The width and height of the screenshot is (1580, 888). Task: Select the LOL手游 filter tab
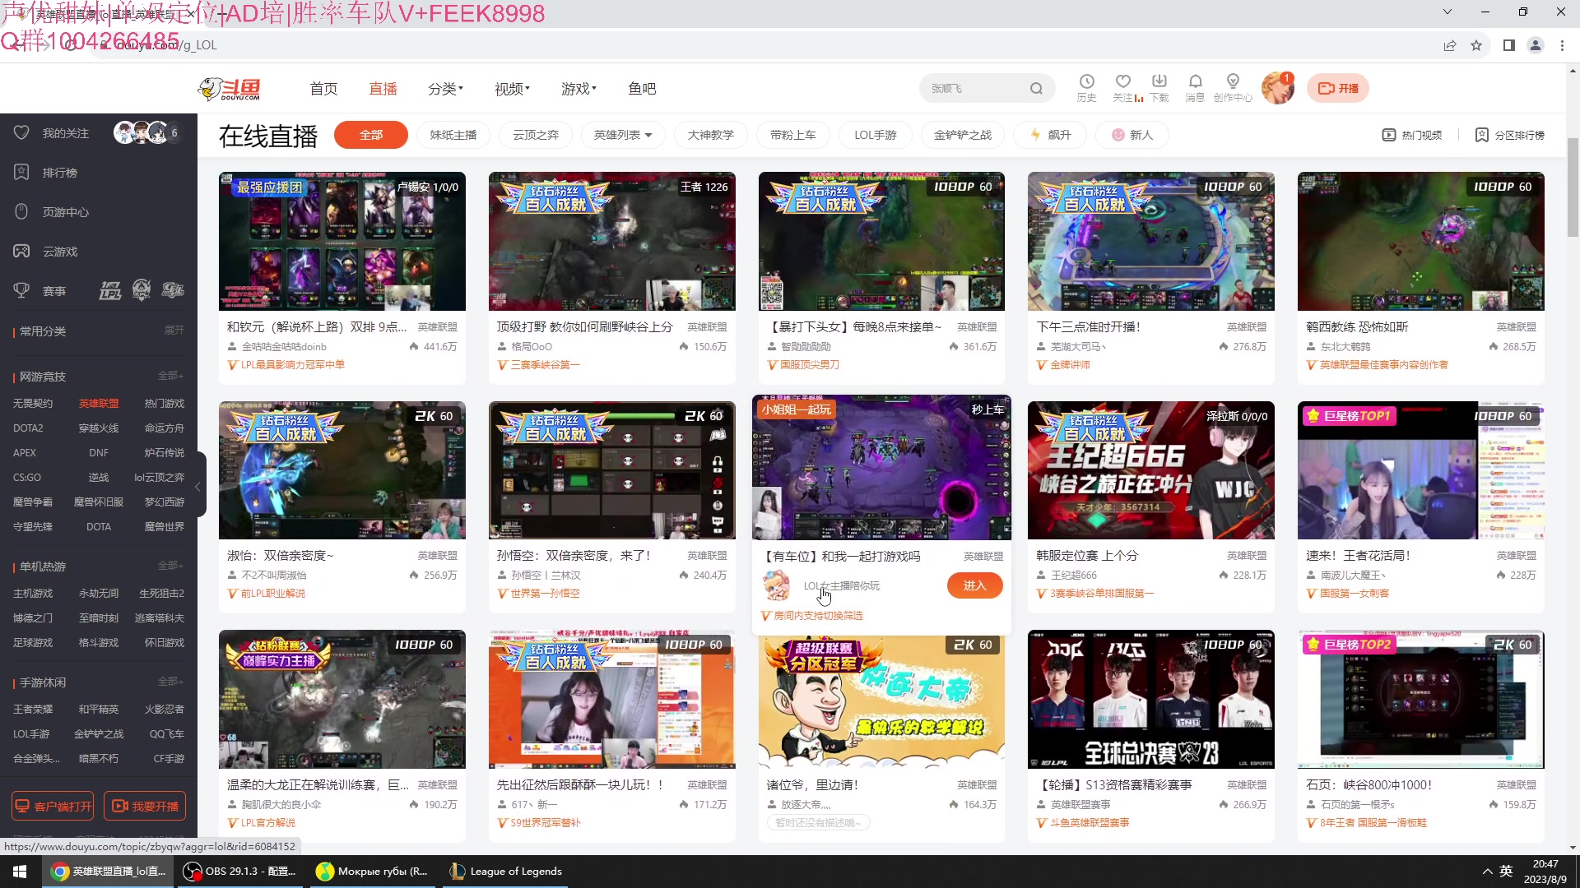click(x=876, y=135)
